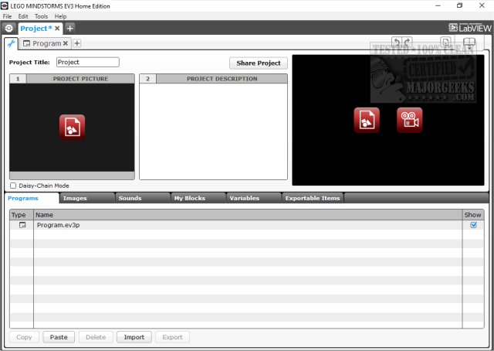Viewport: 494px width, 351px height.
Task: Minimize the window
Action: 438,5
